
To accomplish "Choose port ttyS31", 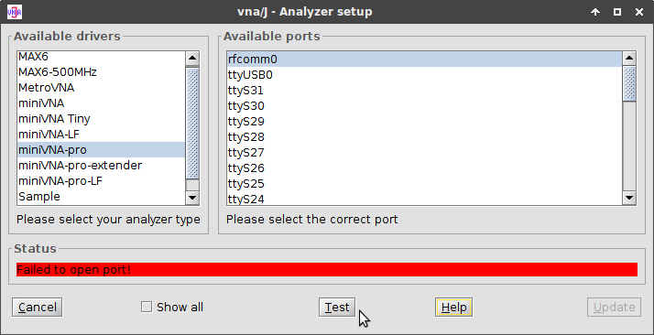I will pyautogui.click(x=425, y=91).
